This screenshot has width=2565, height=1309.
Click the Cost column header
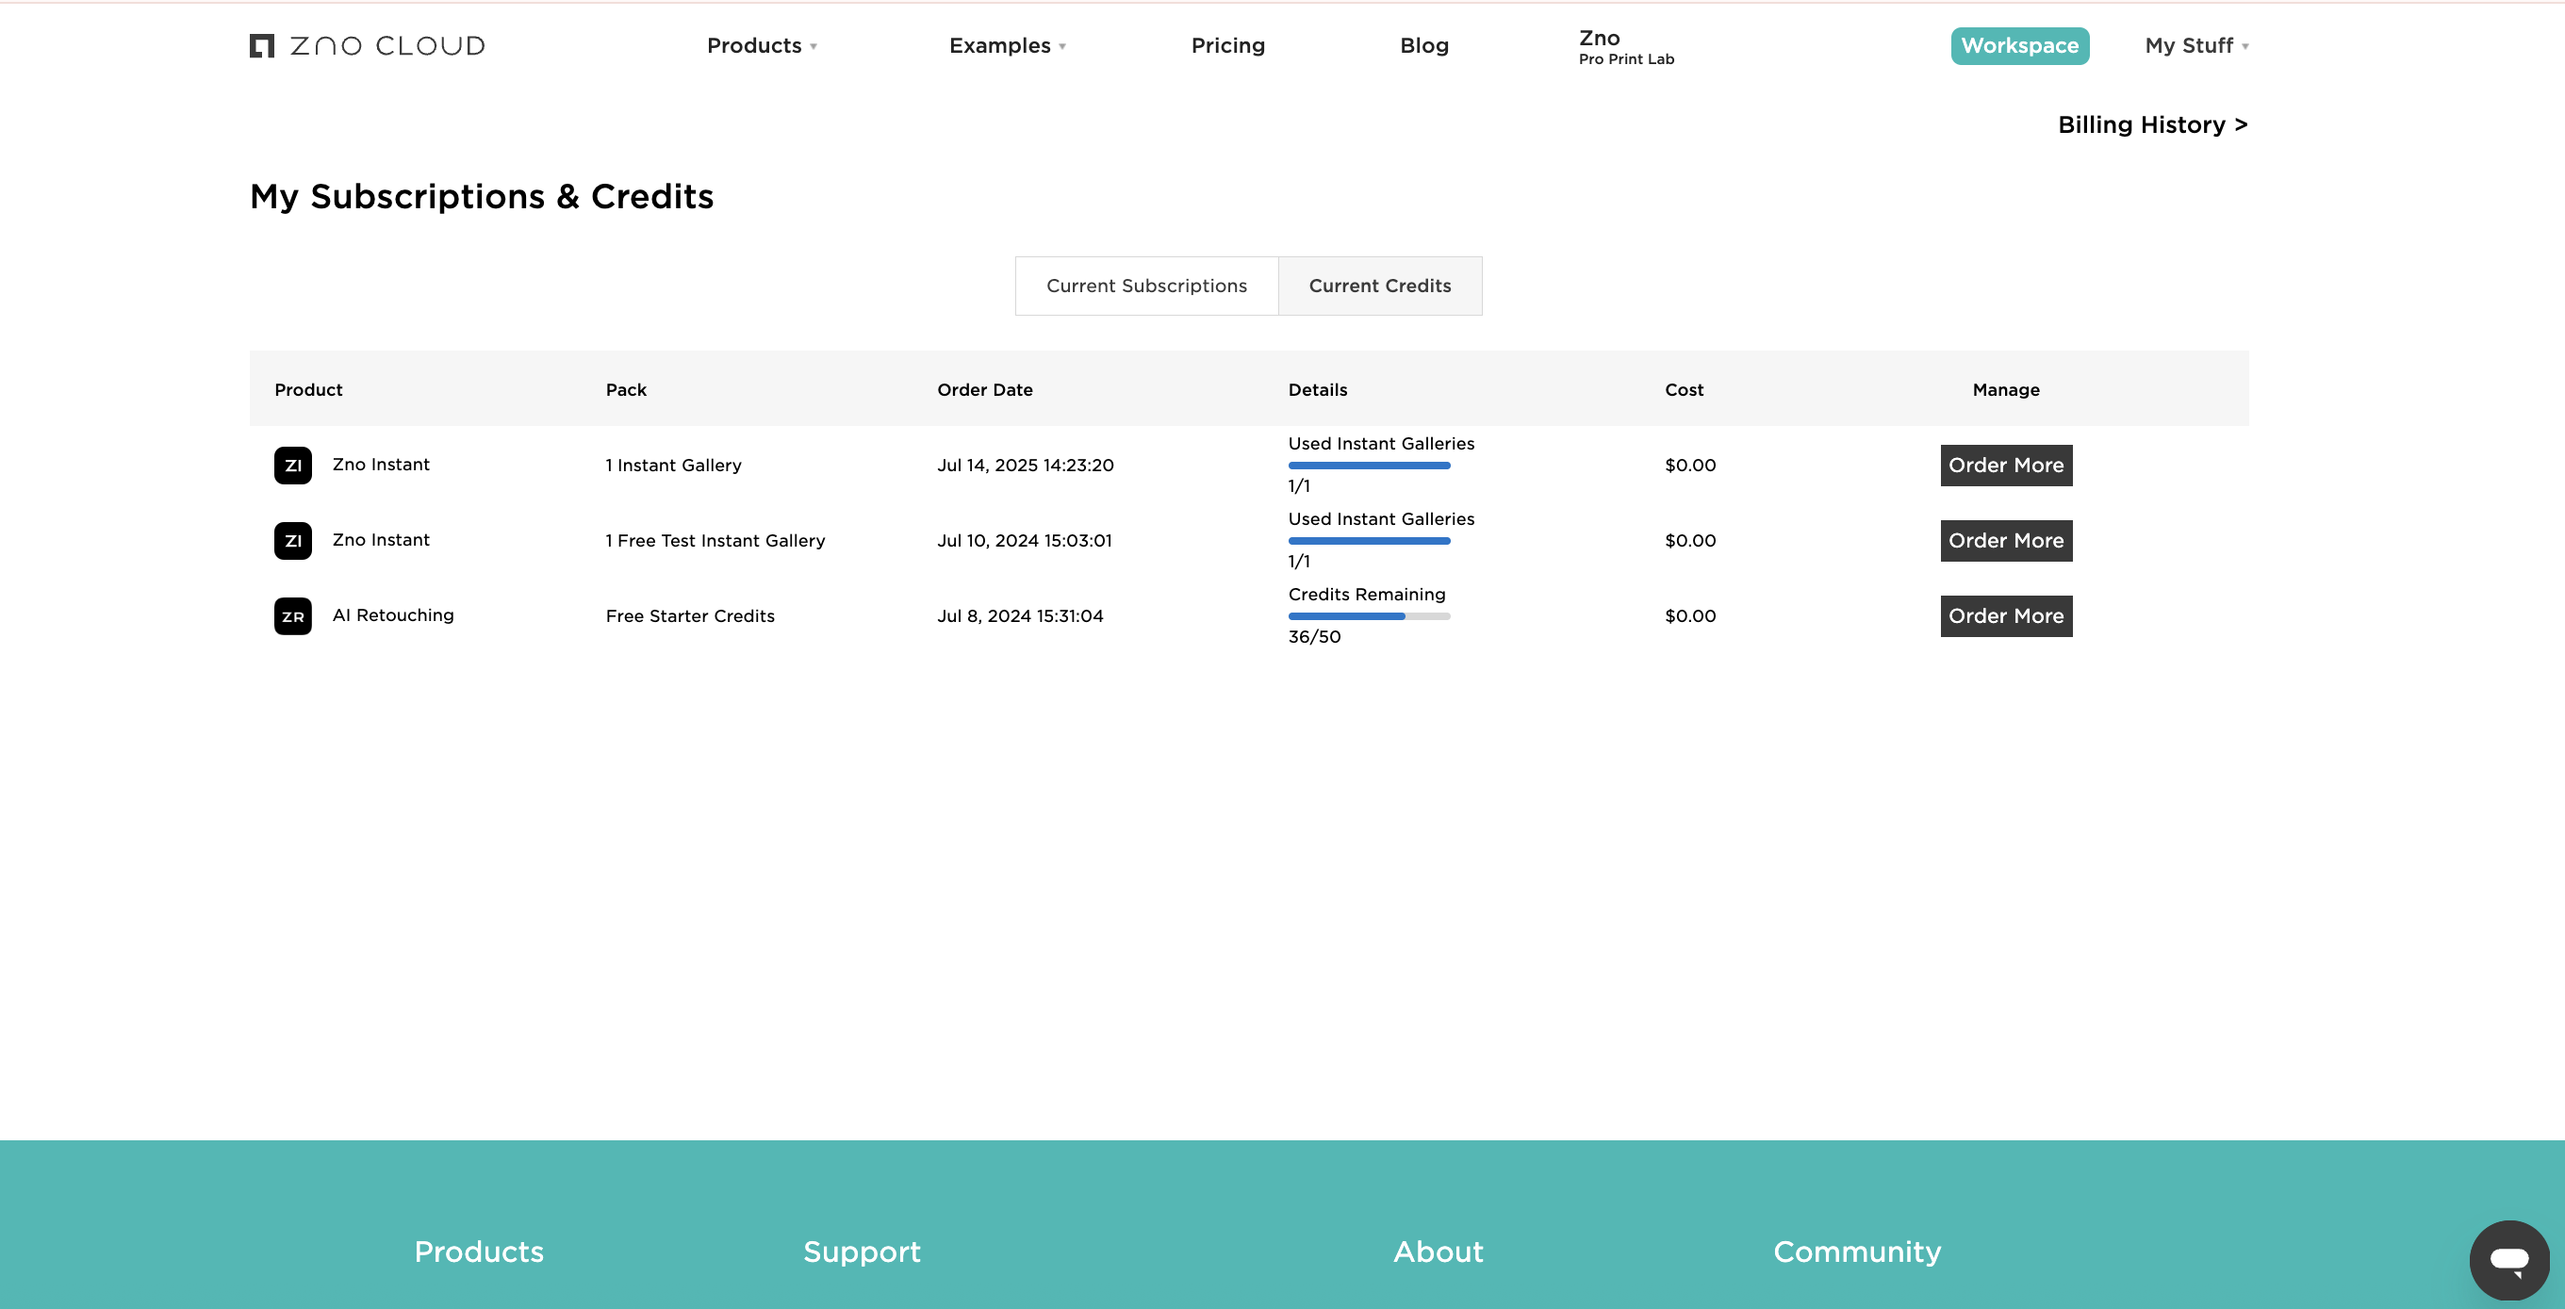click(x=1684, y=390)
